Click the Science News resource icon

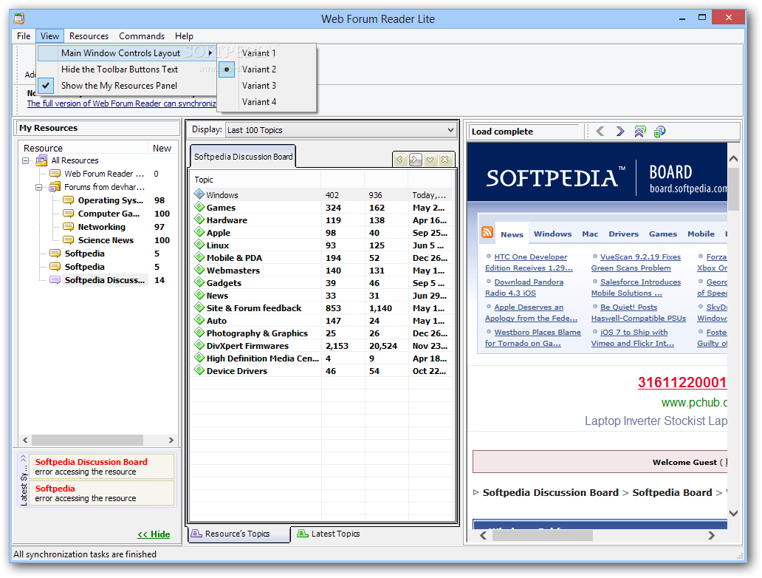pyautogui.click(x=69, y=240)
